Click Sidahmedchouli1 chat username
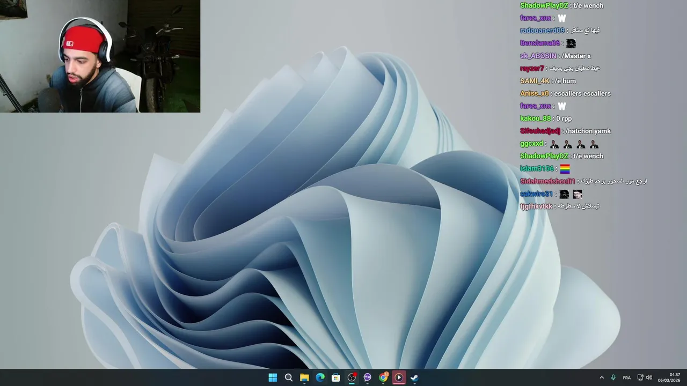This screenshot has width=687, height=386. (x=547, y=181)
